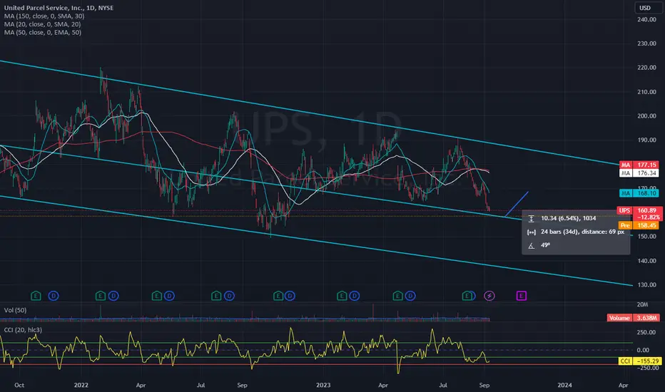Open the dividend D marker in February 2022
This screenshot has width=665, height=392.
pyautogui.click(x=113, y=296)
